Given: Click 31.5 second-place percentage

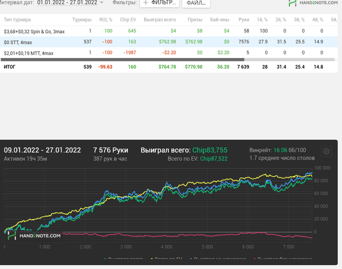Looking at the screenshot, I should tap(281, 41).
